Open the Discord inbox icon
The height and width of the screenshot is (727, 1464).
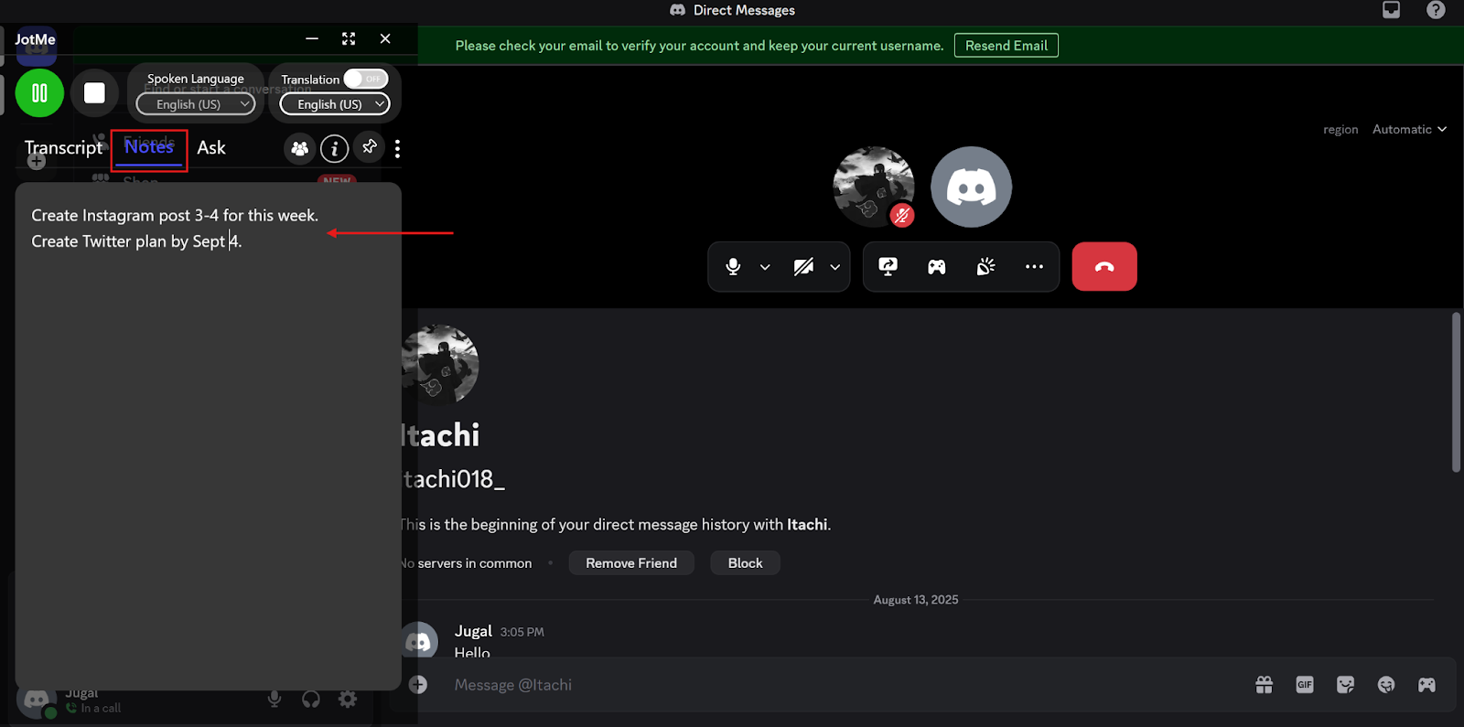click(x=1391, y=10)
